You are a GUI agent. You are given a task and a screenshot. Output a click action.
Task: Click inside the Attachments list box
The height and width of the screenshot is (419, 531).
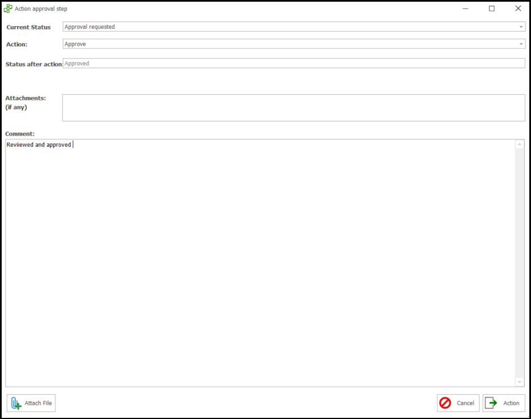293,108
